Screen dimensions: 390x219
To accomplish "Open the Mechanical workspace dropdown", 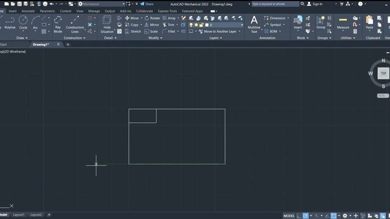I will point(102,4).
